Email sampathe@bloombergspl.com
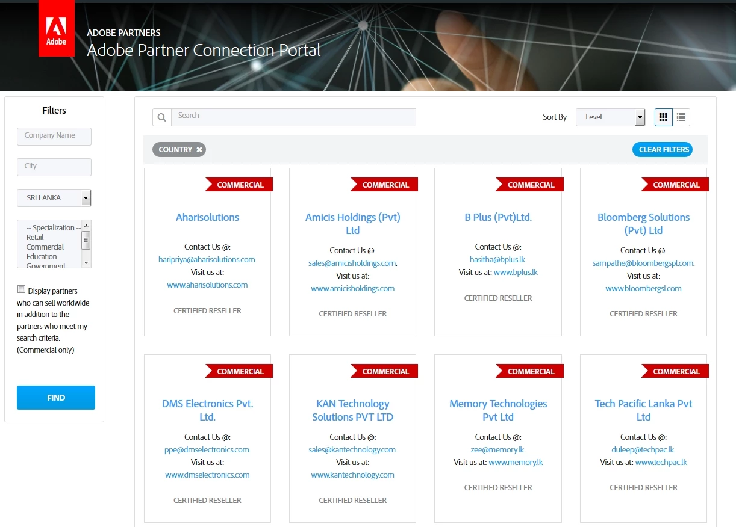 (x=643, y=263)
